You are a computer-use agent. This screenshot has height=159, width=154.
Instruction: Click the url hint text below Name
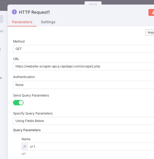(24, 154)
